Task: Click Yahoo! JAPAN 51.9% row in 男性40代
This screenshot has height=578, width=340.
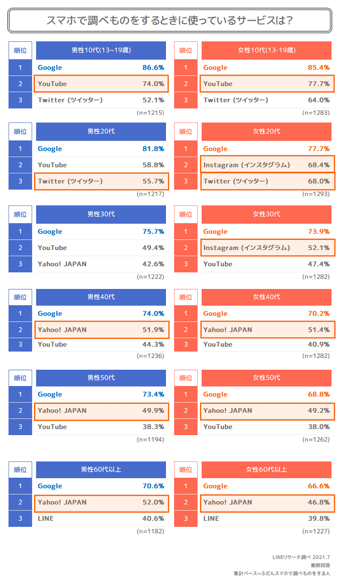Action: pyautogui.click(x=101, y=330)
